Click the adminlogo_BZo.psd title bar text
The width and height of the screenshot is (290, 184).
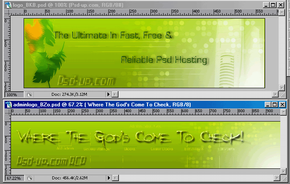tap(102, 105)
